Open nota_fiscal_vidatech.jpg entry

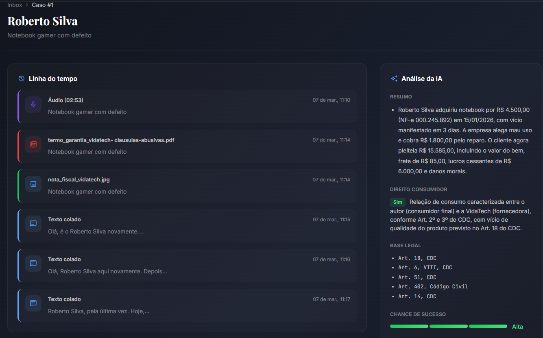187,186
